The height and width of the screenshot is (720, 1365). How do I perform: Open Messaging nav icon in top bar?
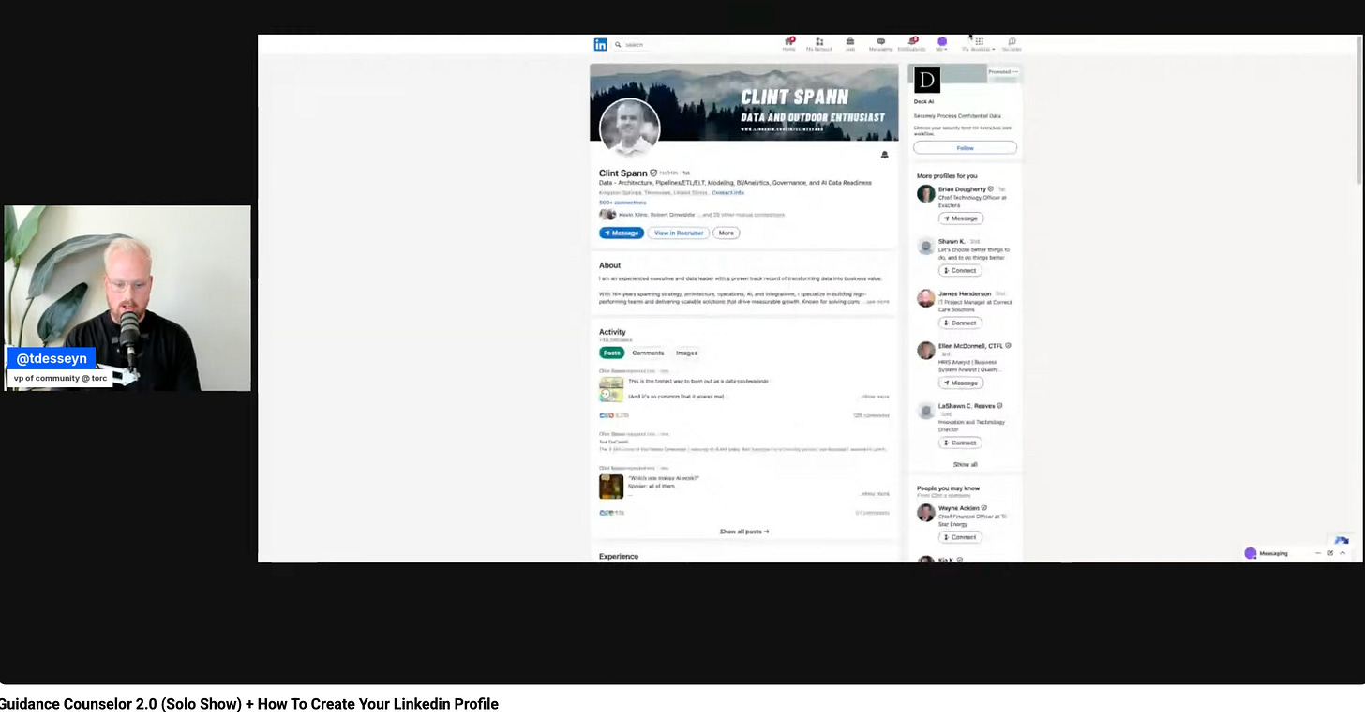(x=881, y=44)
